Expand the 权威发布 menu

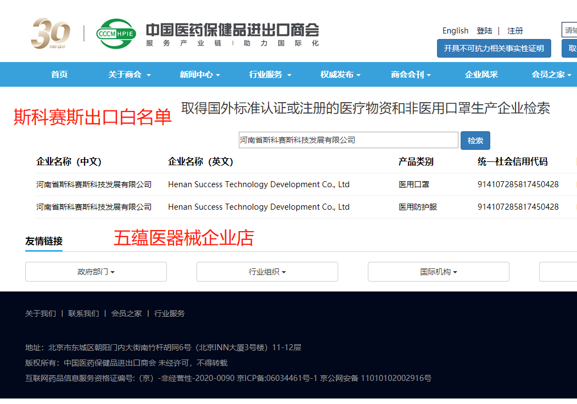pos(340,74)
